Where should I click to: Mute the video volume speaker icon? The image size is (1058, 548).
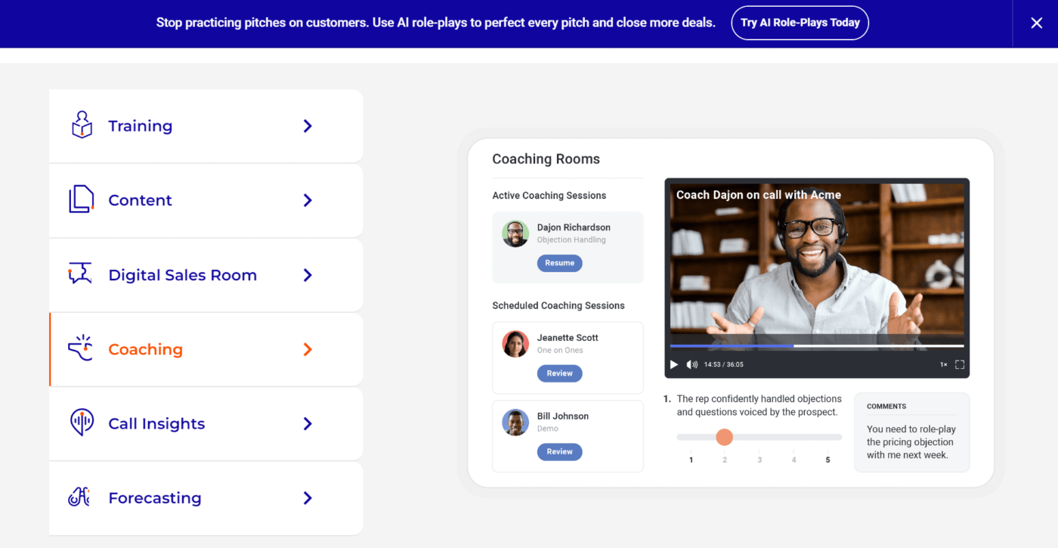(x=692, y=364)
